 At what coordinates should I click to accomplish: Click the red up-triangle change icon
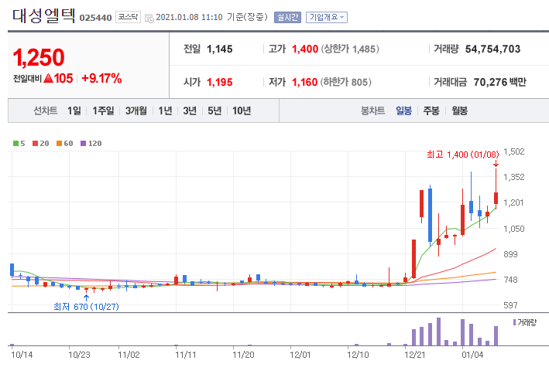48,78
